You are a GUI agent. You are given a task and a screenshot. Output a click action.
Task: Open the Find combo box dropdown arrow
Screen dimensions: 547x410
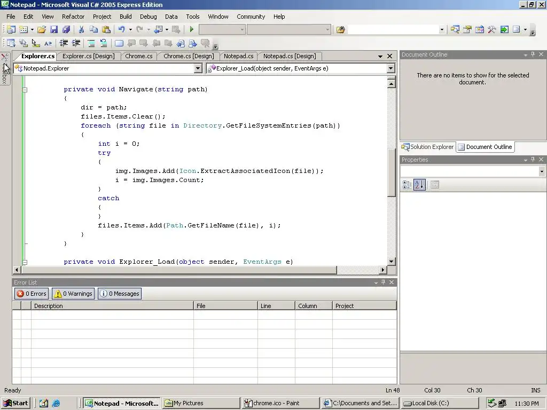(442, 30)
